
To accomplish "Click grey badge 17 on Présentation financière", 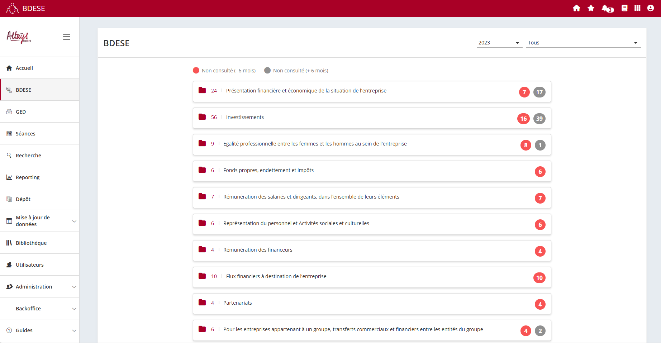I will (x=539, y=92).
